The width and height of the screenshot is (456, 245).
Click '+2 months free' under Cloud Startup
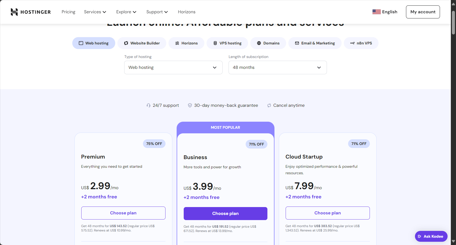[304, 197]
